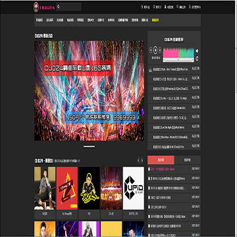Open the yellow highlighted navigation menu item
The image size is (237, 237).
[155, 20]
